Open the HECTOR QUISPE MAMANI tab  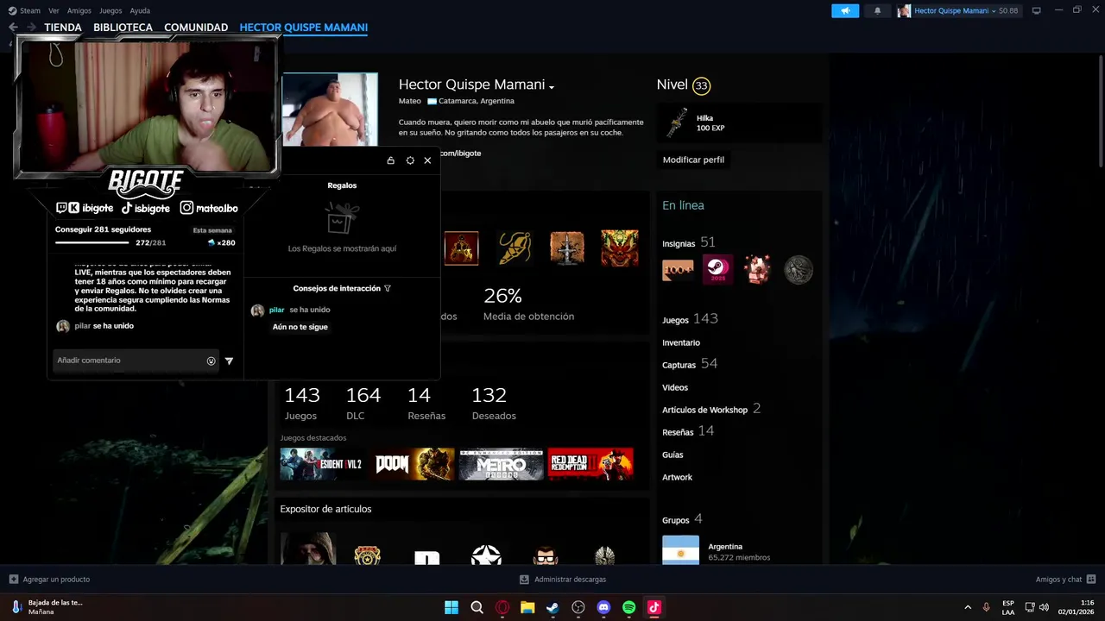(303, 28)
